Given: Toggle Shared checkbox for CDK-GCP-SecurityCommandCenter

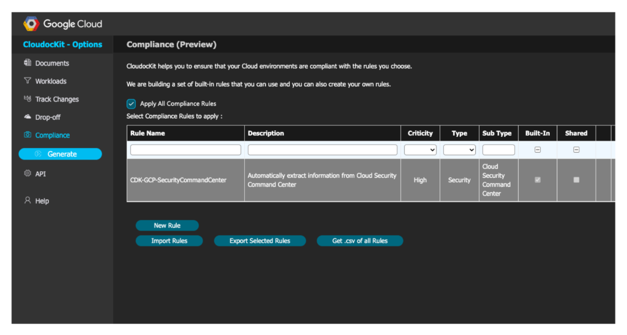Looking at the screenshot, I should (x=576, y=180).
